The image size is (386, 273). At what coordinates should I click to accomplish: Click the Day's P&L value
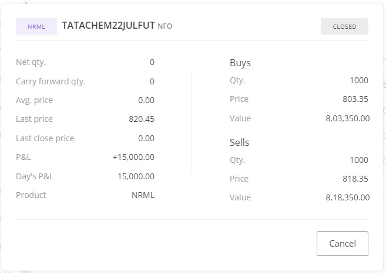click(136, 176)
